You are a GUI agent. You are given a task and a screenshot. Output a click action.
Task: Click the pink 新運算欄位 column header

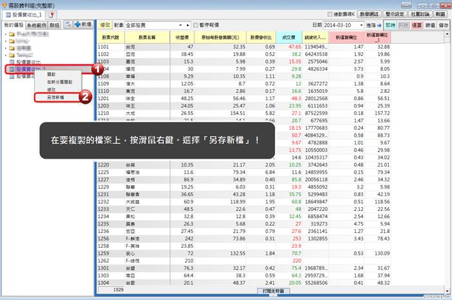346,37
